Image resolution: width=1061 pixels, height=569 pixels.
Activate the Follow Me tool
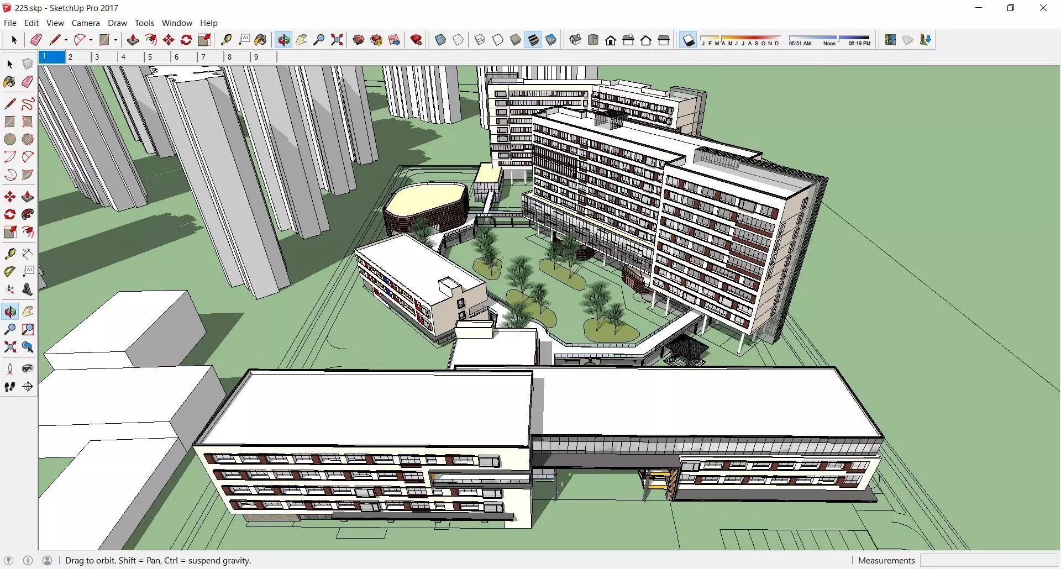[28, 214]
